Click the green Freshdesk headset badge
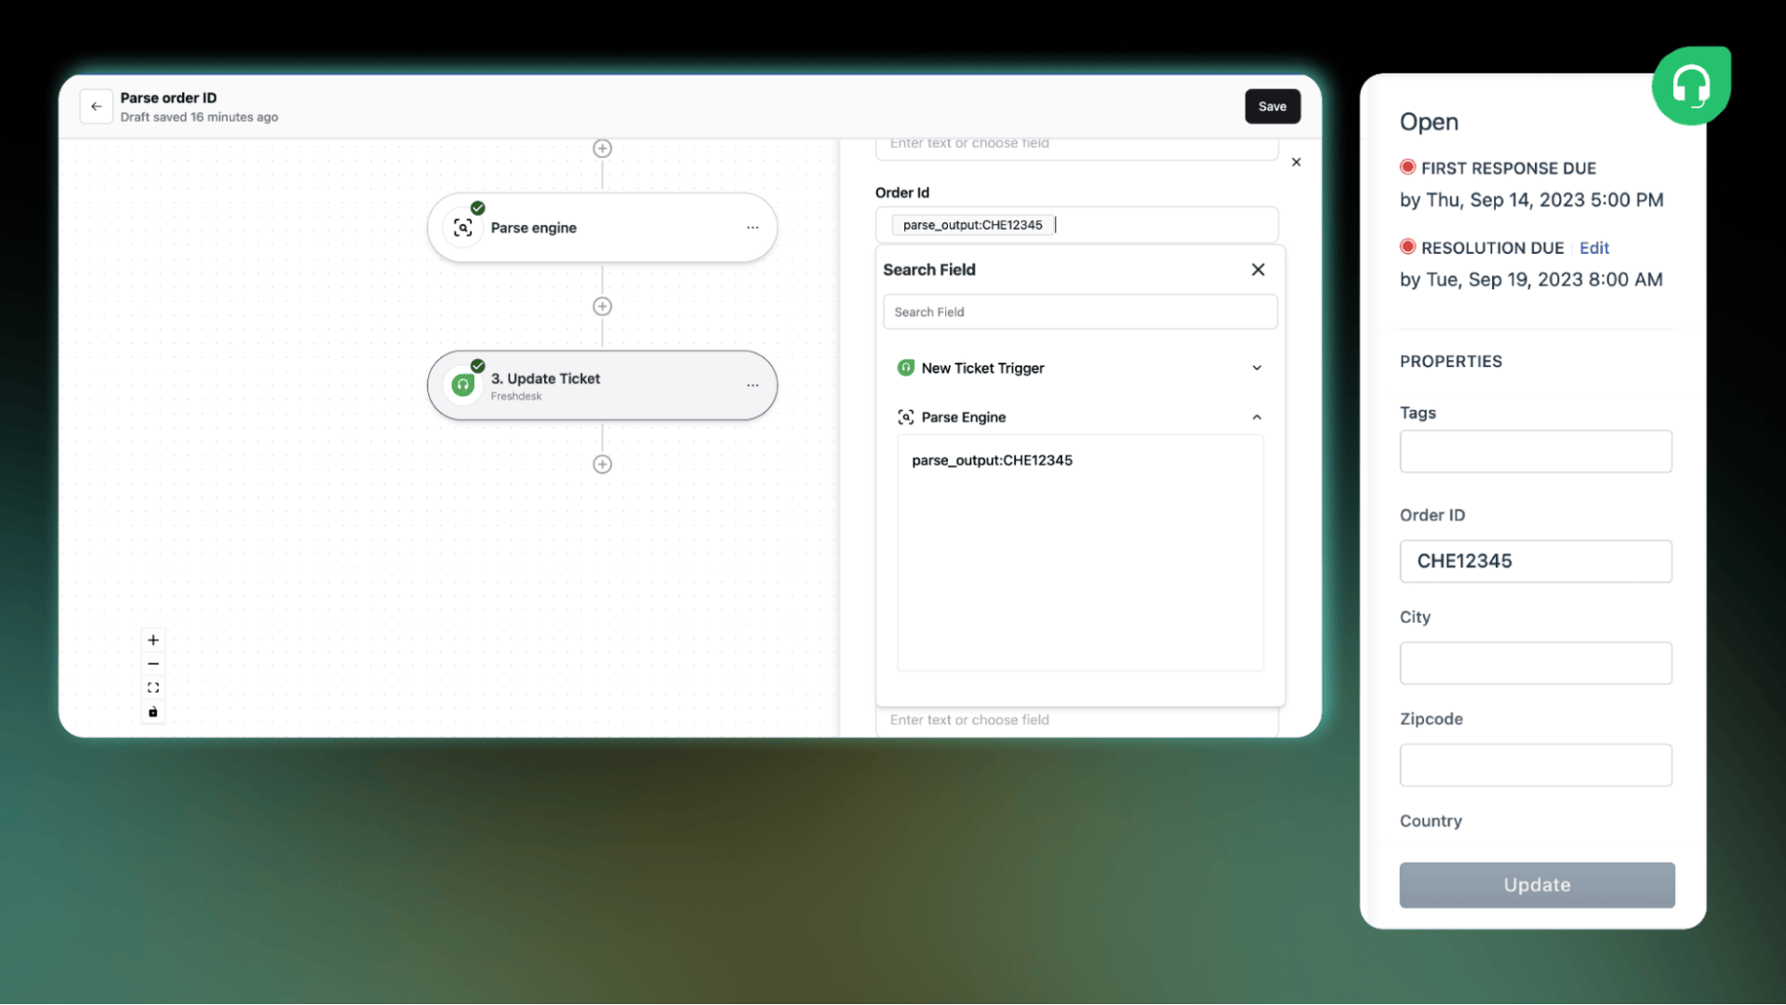 pos(1690,86)
